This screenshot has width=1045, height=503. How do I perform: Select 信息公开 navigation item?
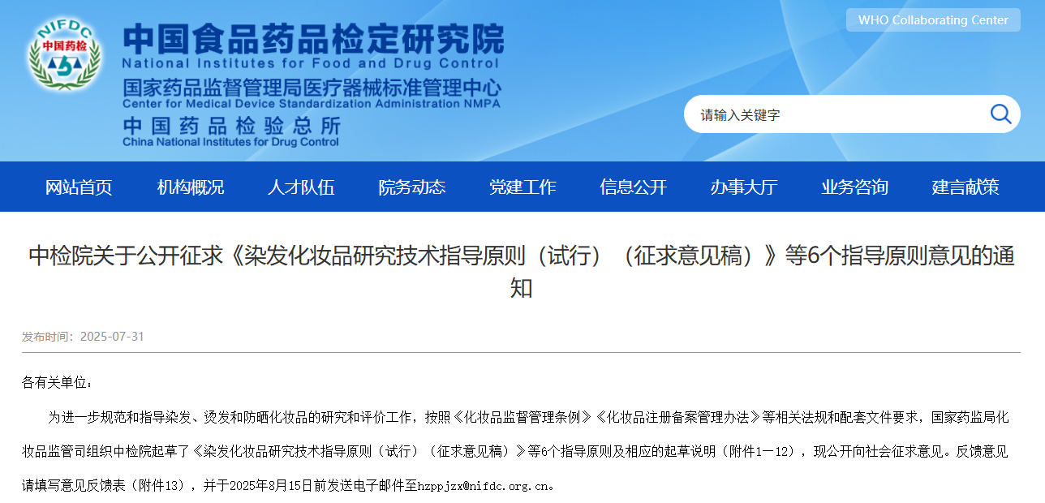tap(633, 187)
